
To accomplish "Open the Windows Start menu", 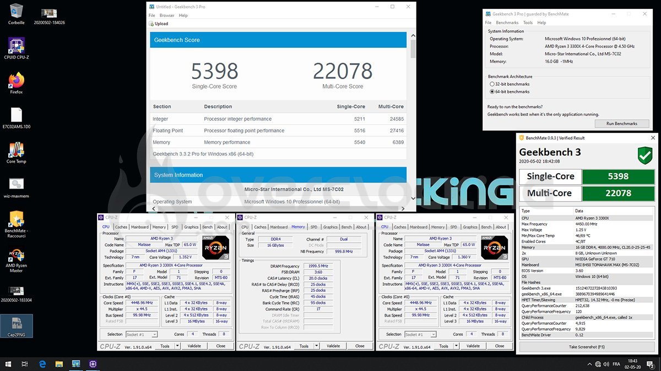I will [8, 364].
